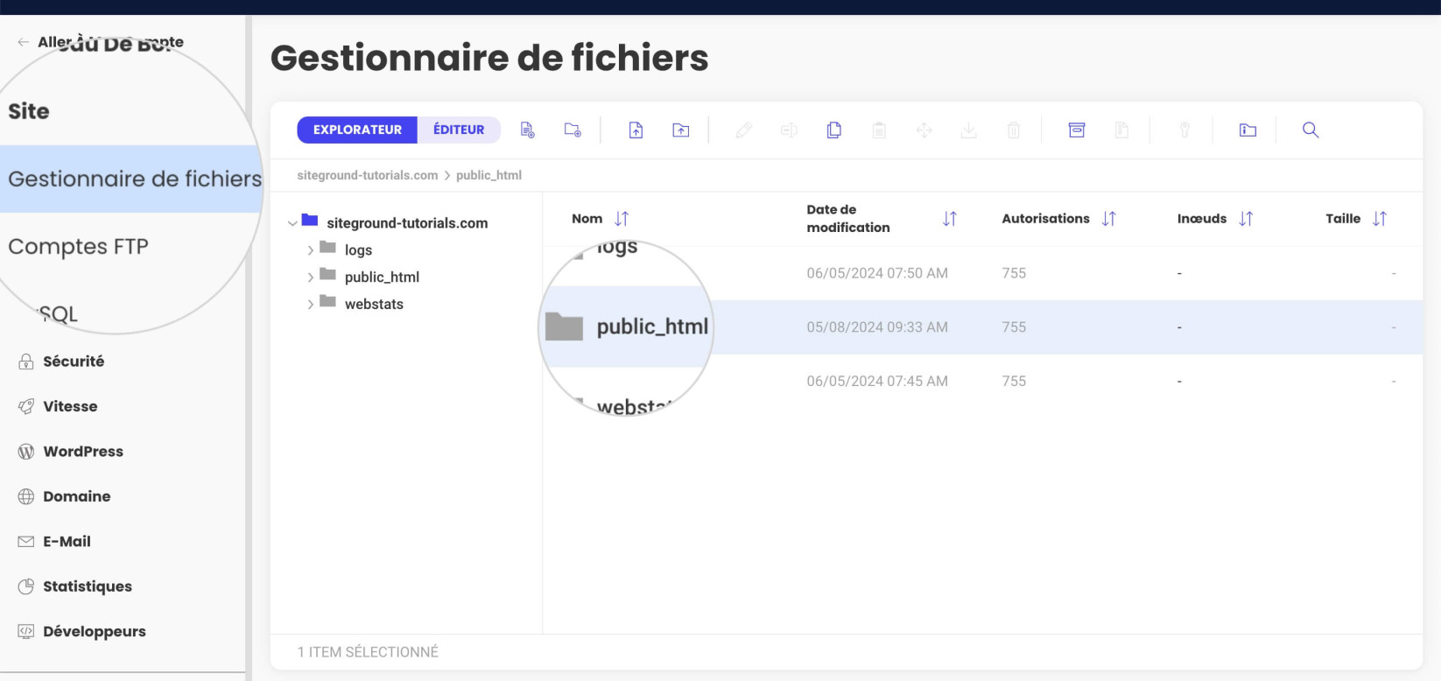This screenshot has height=681, width=1441.
Task: Click date 05/08/2024 09:33 AM
Action: tap(877, 327)
